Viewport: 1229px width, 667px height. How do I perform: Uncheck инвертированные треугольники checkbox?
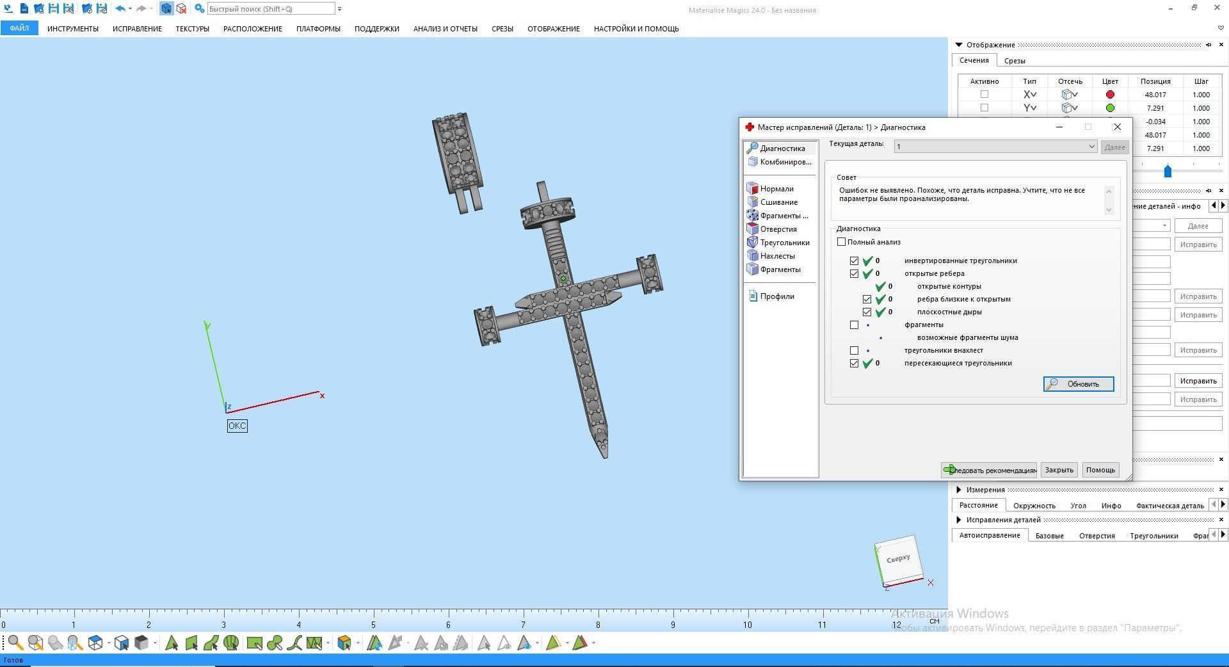pos(854,261)
